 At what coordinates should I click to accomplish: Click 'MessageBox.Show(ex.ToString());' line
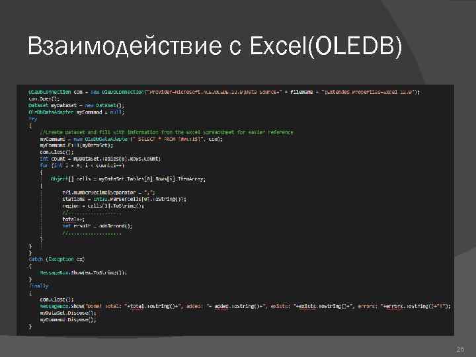point(83,272)
